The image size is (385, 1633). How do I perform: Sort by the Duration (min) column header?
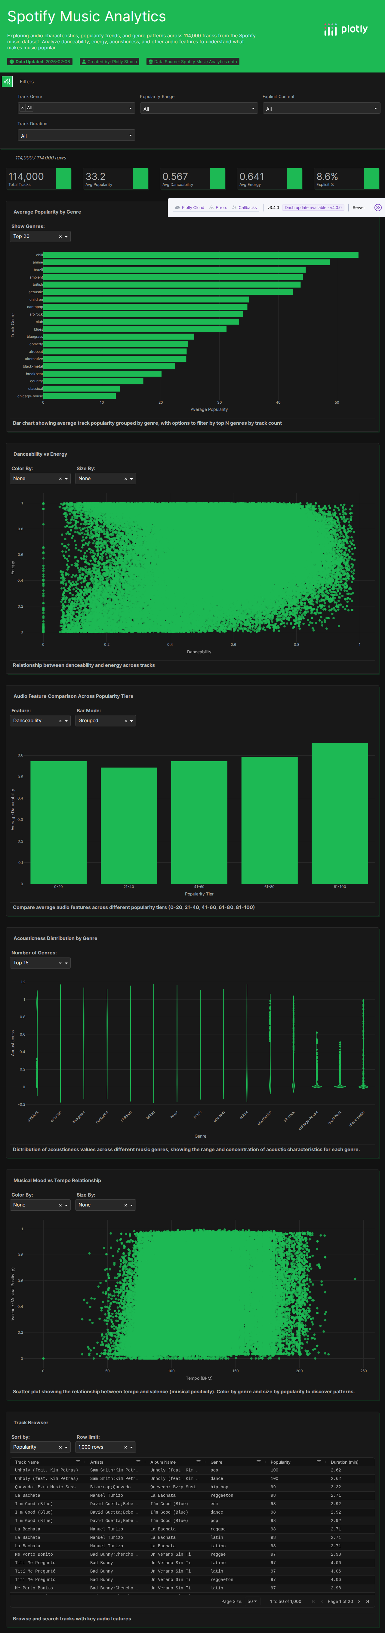[344, 1462]
